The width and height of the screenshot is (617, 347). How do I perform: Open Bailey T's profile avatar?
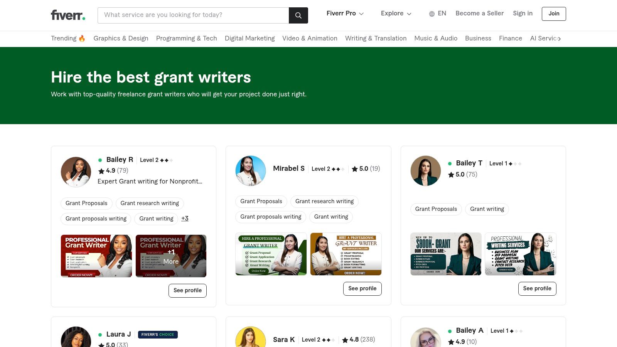pyautogui.click(x=426, y=171)
